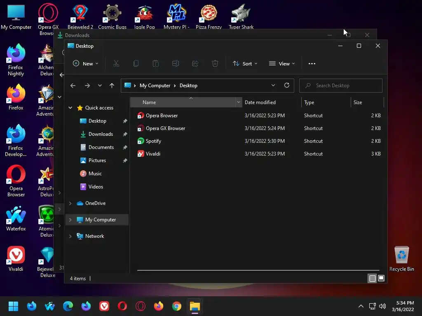The image size is (422, 316).
Task: Open Firefox Nightly desktop icon
Action: [16, 60]
